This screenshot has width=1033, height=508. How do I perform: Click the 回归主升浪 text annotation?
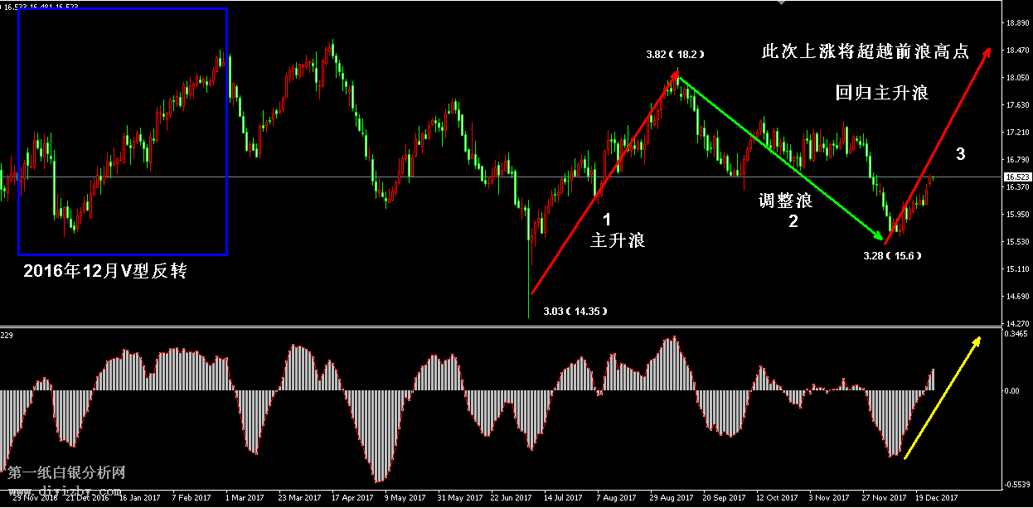click(x=881, y=93)
